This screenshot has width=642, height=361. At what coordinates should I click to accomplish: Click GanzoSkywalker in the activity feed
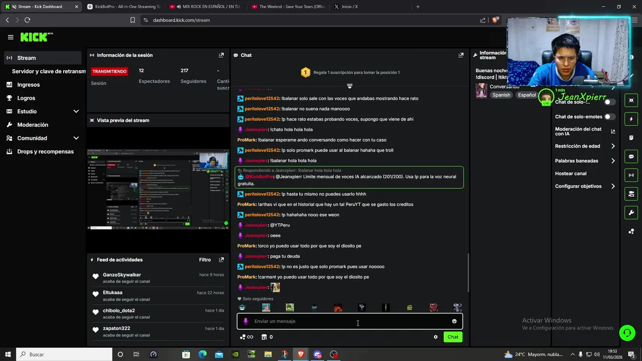(122, 275)
